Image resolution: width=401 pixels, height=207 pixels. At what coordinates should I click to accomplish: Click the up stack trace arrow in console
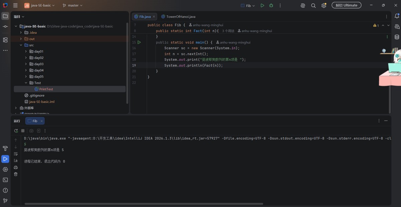click(x=16, y=140)
